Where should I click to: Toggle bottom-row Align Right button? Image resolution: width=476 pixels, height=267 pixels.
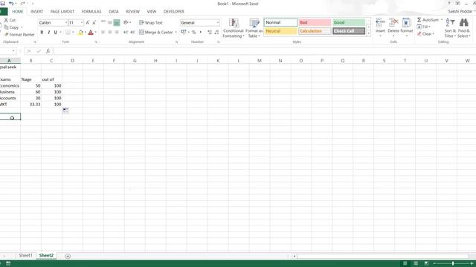click(117, 32)
